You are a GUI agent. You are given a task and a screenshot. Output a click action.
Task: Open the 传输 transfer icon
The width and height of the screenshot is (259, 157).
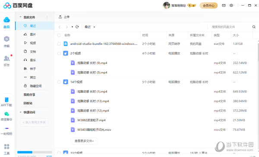[x=6, y=39]
